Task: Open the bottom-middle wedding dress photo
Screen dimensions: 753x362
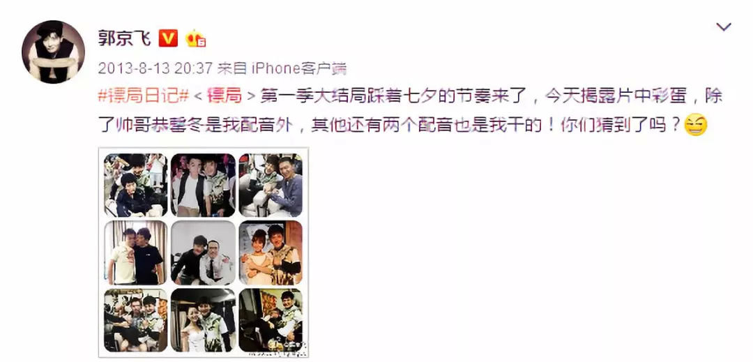Action: 204,319
